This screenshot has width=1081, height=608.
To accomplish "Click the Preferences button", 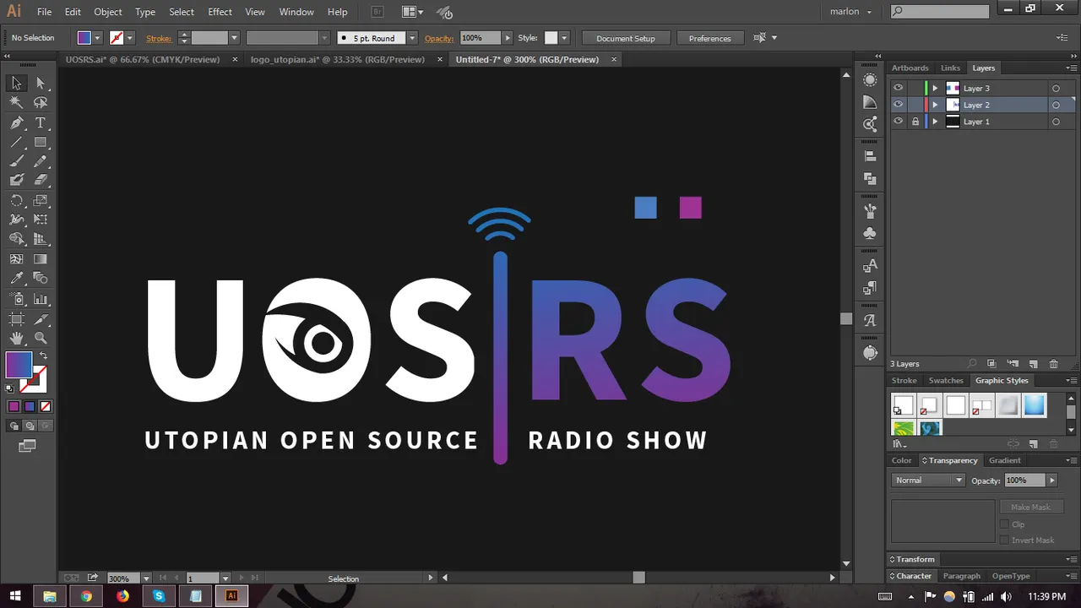I will point(710,38).
